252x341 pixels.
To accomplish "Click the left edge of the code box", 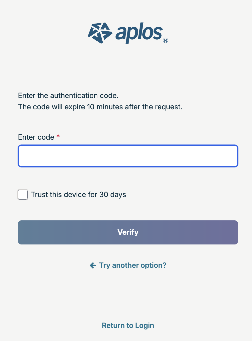I will tap(23, 156).
